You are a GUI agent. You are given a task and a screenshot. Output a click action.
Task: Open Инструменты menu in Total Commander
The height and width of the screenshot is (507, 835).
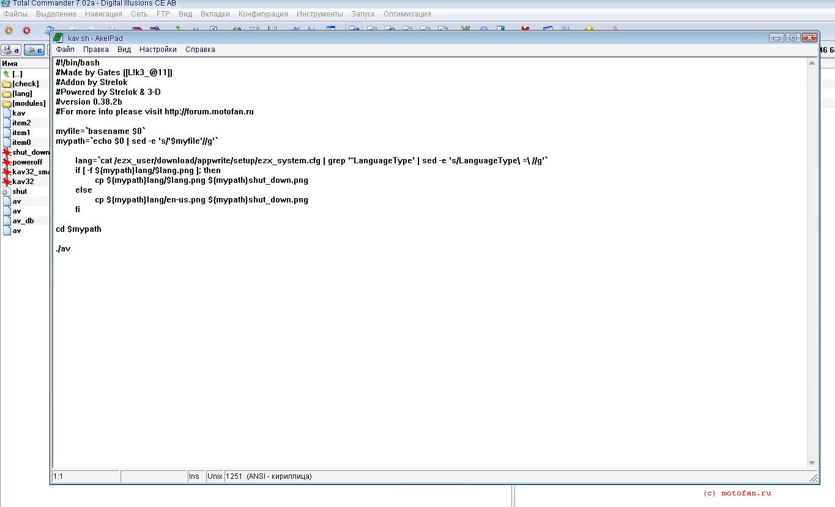click(x=319, y=13)
